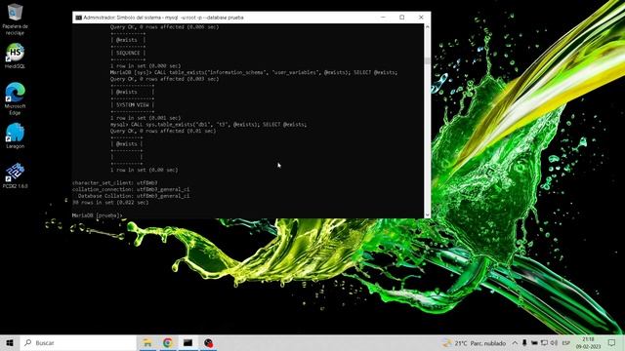Switch the ESP input language indicator
The width and height of the screenshot is (625, 351).
pos(566,343)
